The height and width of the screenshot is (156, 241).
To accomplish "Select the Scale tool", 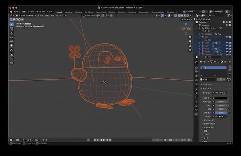I will (12, 41).
